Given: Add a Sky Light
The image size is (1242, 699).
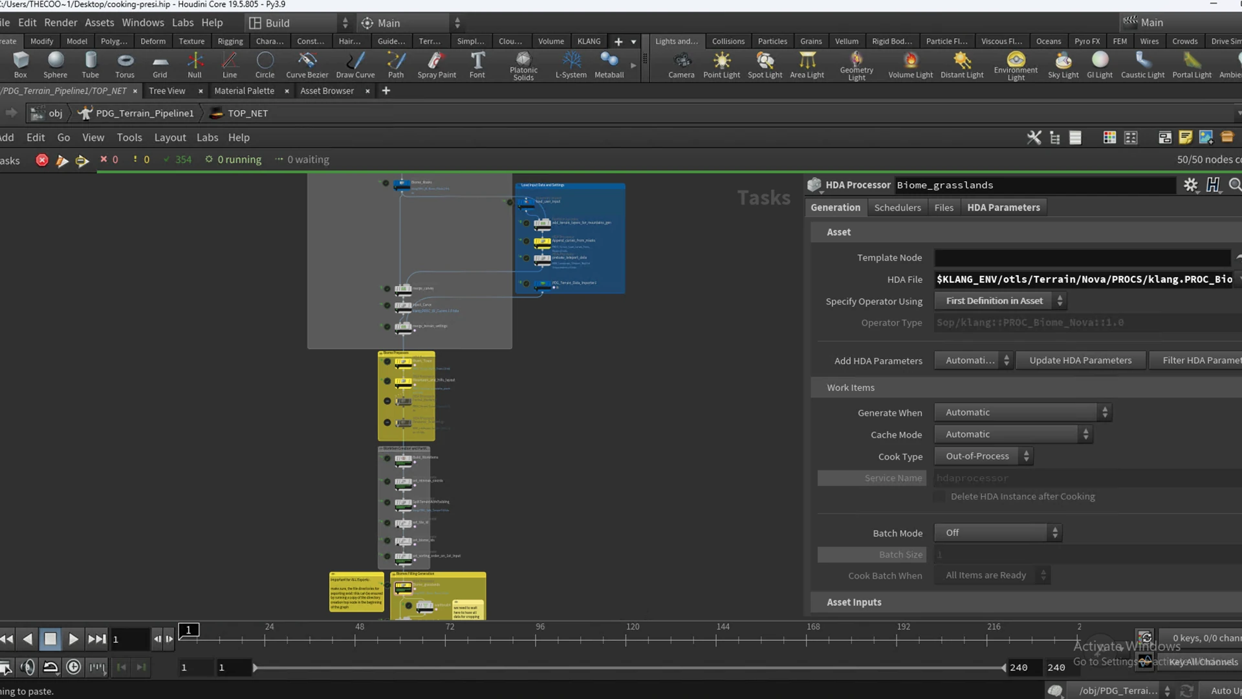Looking at the screenshot, I should [x=1063, y=65].
